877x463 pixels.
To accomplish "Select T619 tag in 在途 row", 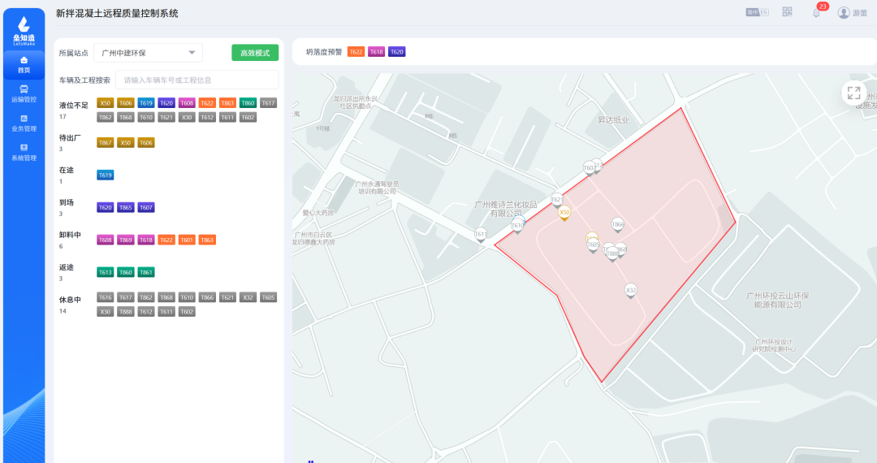I will 105,175.
